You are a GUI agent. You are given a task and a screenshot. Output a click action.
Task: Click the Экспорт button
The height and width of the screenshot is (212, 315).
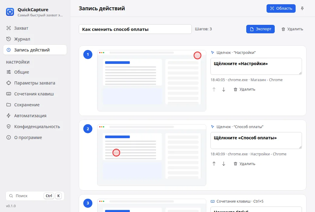[x=260, y=29]
